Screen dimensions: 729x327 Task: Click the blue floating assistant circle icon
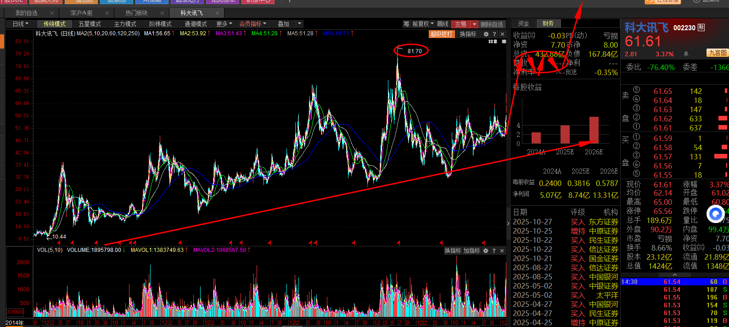coord(715,214)
